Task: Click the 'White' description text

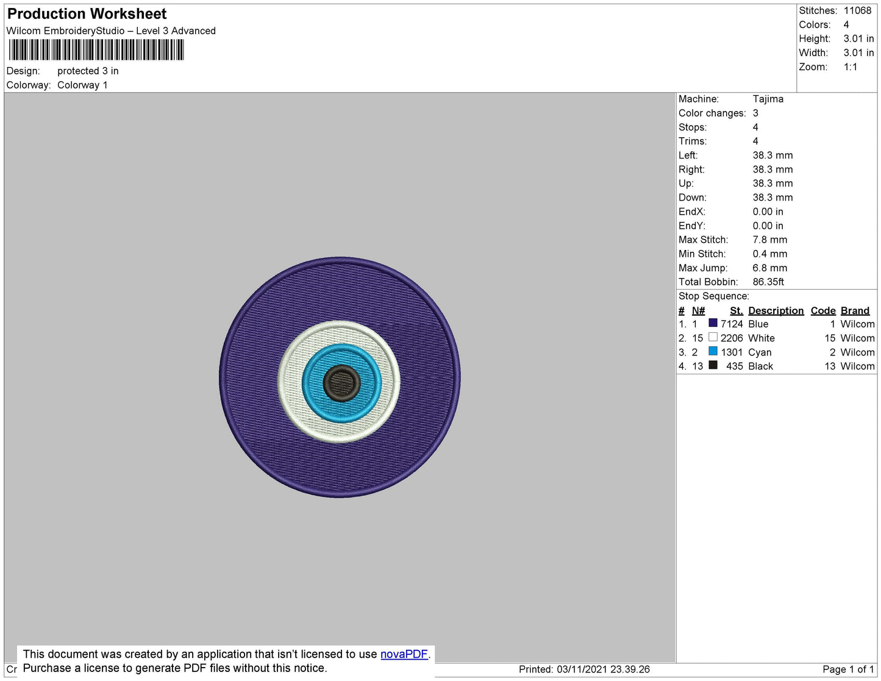Action: [x=762, y=338]
